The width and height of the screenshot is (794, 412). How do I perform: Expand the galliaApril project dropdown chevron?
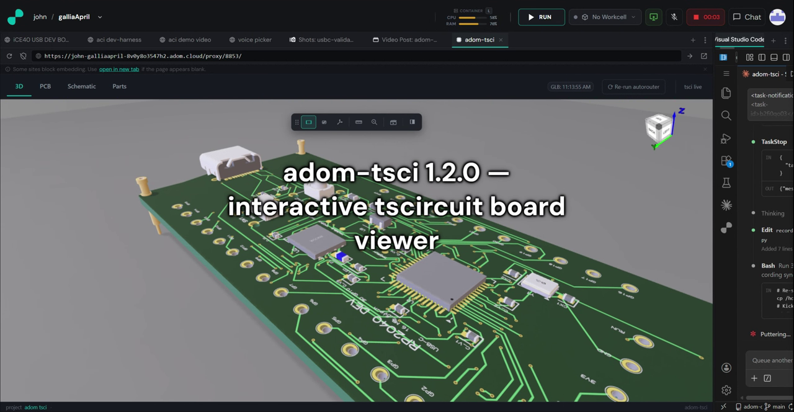click(100, 17)
